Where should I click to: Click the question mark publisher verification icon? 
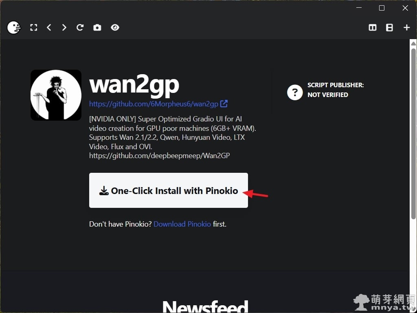pos(295,93)
